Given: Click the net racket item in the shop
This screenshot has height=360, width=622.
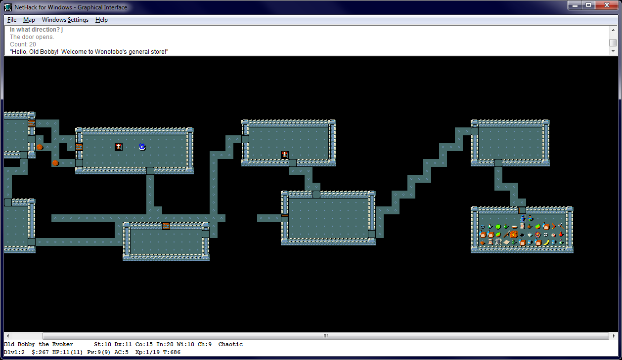Looking at the screenshot, I should [x=498, y=242].
